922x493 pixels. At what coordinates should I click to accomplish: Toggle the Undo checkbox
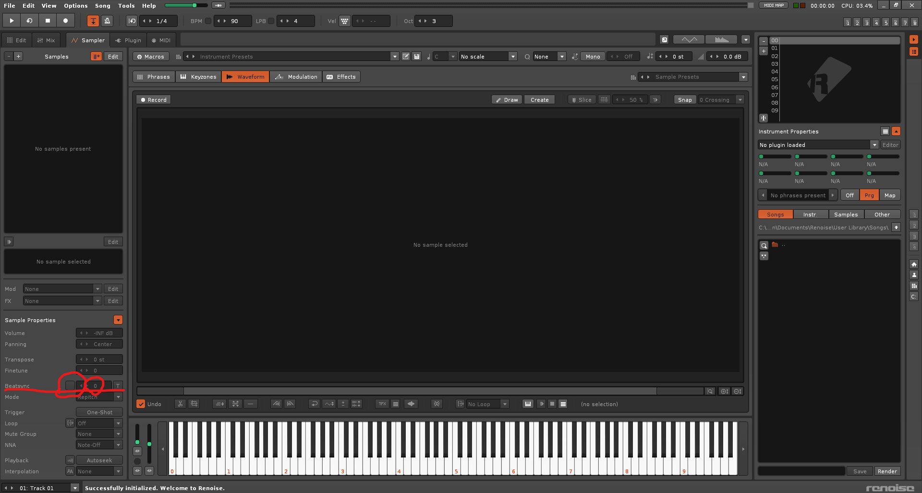click(141, 404)
